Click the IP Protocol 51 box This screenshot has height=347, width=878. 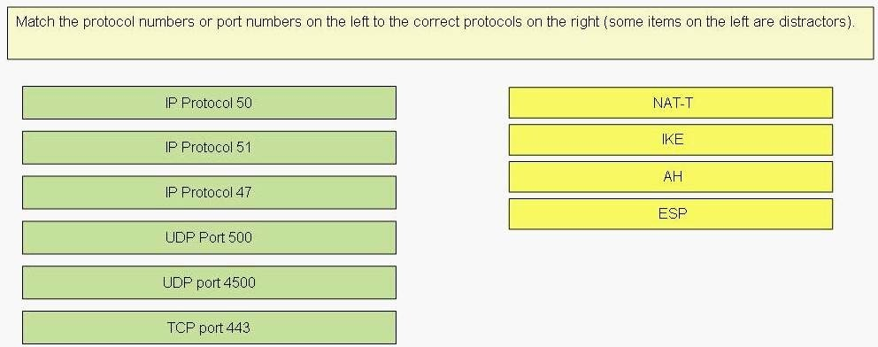(x=209, y=148)
